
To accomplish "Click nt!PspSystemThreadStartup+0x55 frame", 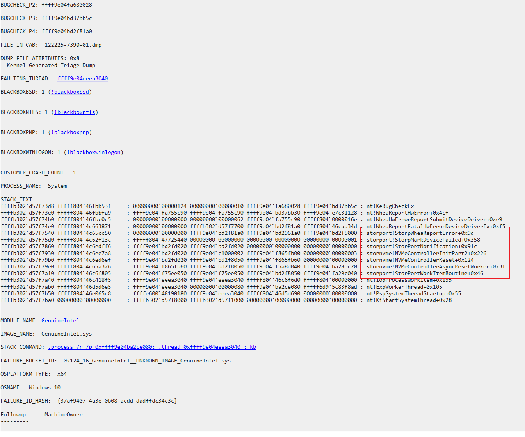I will (413, 293).
